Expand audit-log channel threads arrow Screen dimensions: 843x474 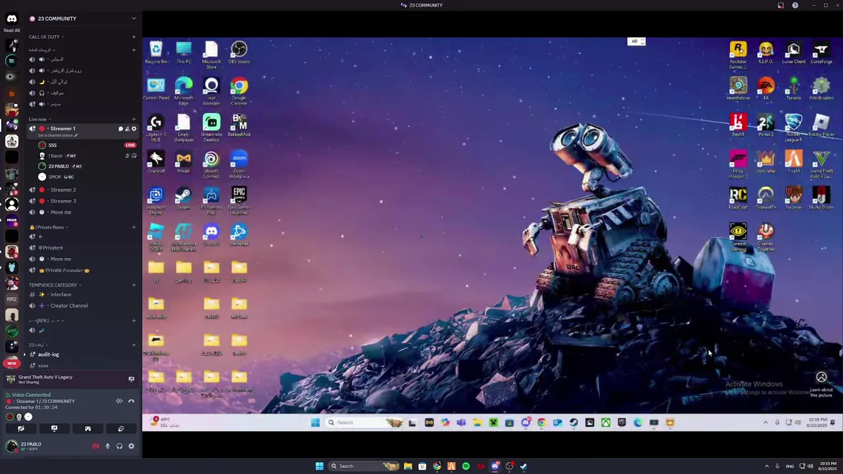(x=25, y=354)
